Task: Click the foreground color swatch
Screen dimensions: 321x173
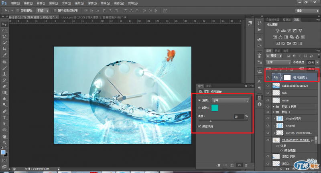Action: (x=3, y=152)
